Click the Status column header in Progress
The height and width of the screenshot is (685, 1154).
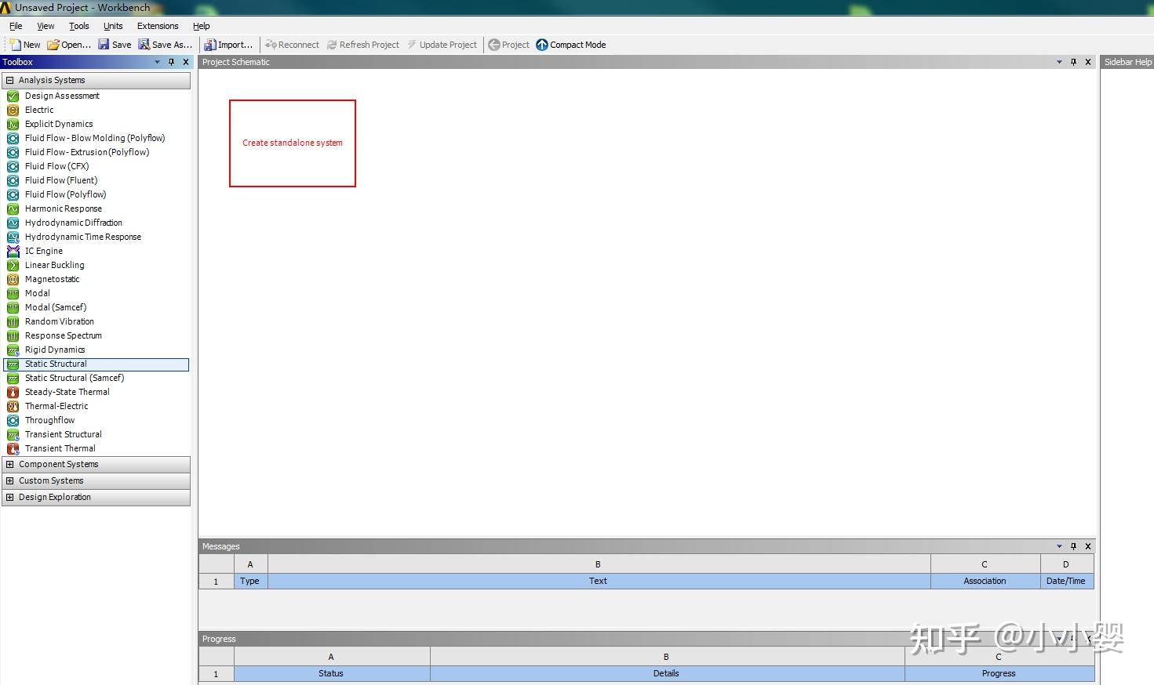(x=331, y=673)
